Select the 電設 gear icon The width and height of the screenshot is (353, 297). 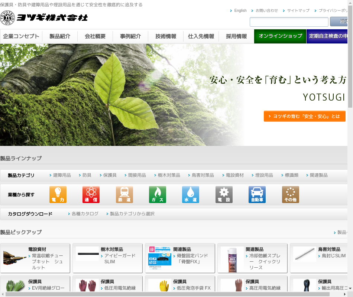tap(224, 195)
